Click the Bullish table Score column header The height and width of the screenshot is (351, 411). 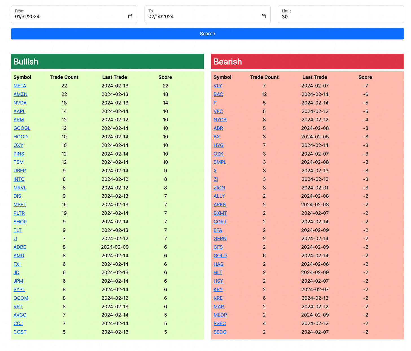coord(165,77)
